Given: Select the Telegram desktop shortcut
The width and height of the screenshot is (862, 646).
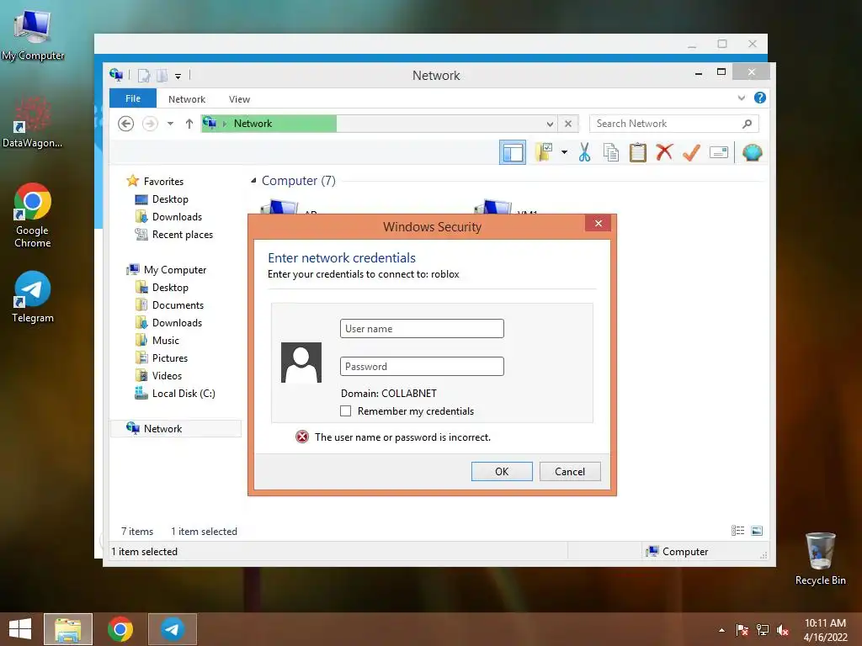Looking at the screenshot, I should [x=33, y=297].
